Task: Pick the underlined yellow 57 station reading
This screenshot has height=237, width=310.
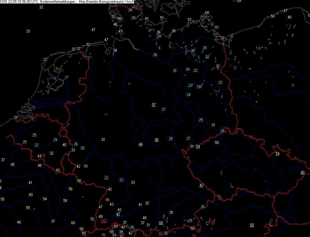Action: tap(154, 104)
